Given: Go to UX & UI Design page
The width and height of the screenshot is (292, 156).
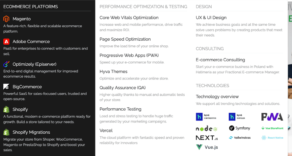Looking at the screenshot, I should point(211,18).
